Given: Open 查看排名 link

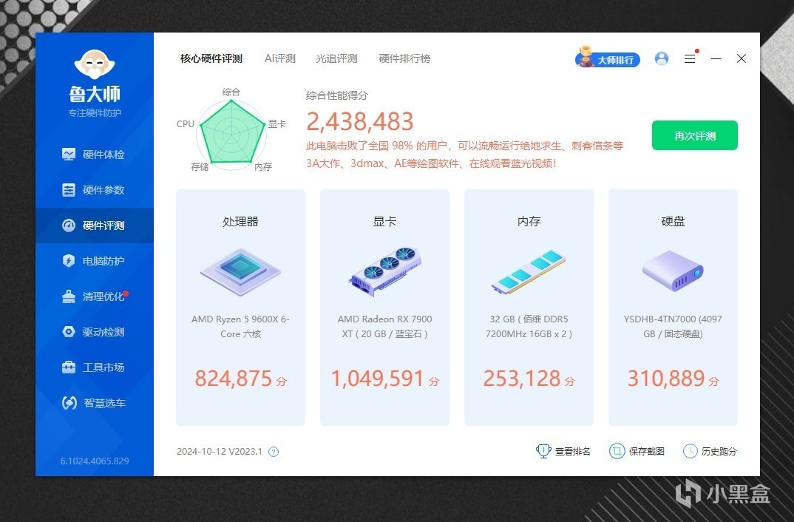Looking at the screenshot, I should [573, 451].
